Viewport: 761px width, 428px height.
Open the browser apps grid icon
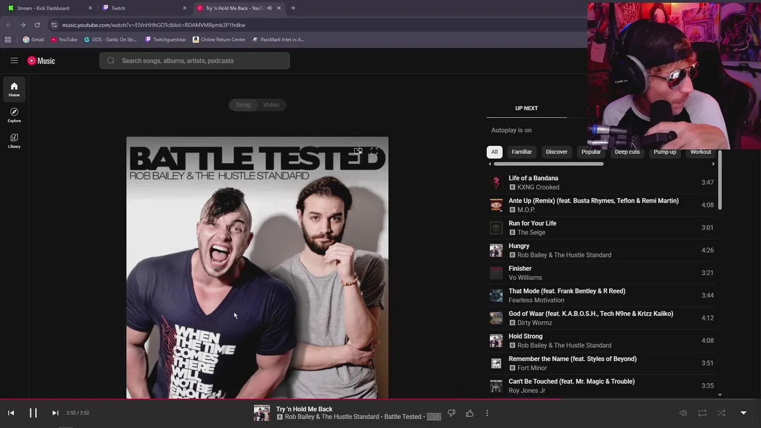point(8,39)
